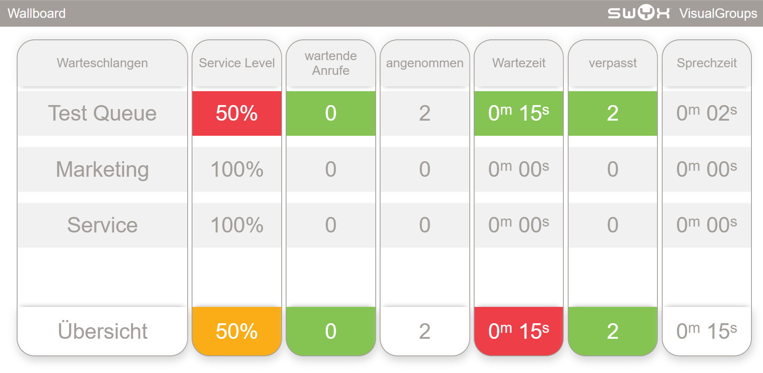Select the Test Queue row name

(x=102, y=113)
